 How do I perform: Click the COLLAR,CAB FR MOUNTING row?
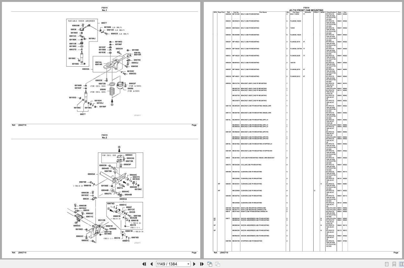coord(280,165)
